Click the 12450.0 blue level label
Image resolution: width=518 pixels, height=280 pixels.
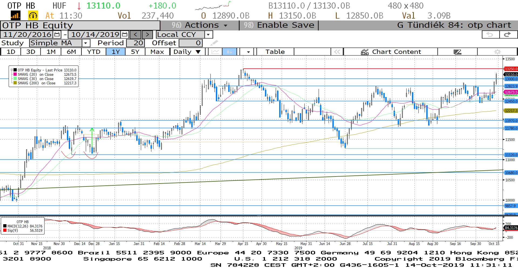(511, 101)
